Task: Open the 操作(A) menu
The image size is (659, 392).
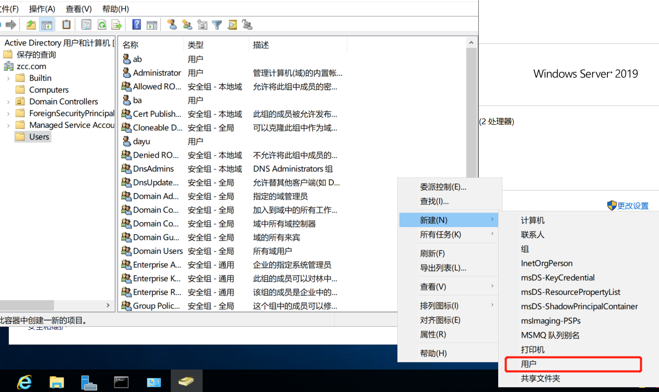Action: point(42,9)
